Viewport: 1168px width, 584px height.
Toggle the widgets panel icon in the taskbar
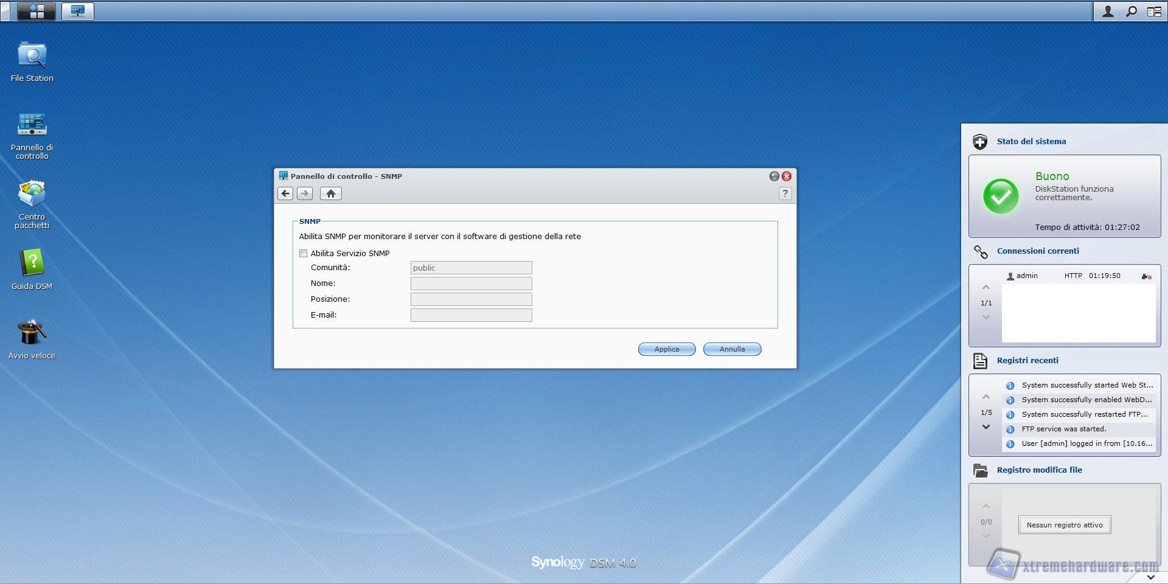coord(1153,11)
